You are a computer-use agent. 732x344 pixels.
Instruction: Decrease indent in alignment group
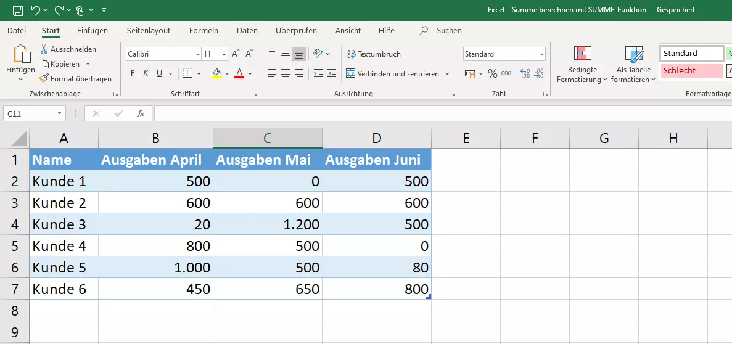(318, 73)
